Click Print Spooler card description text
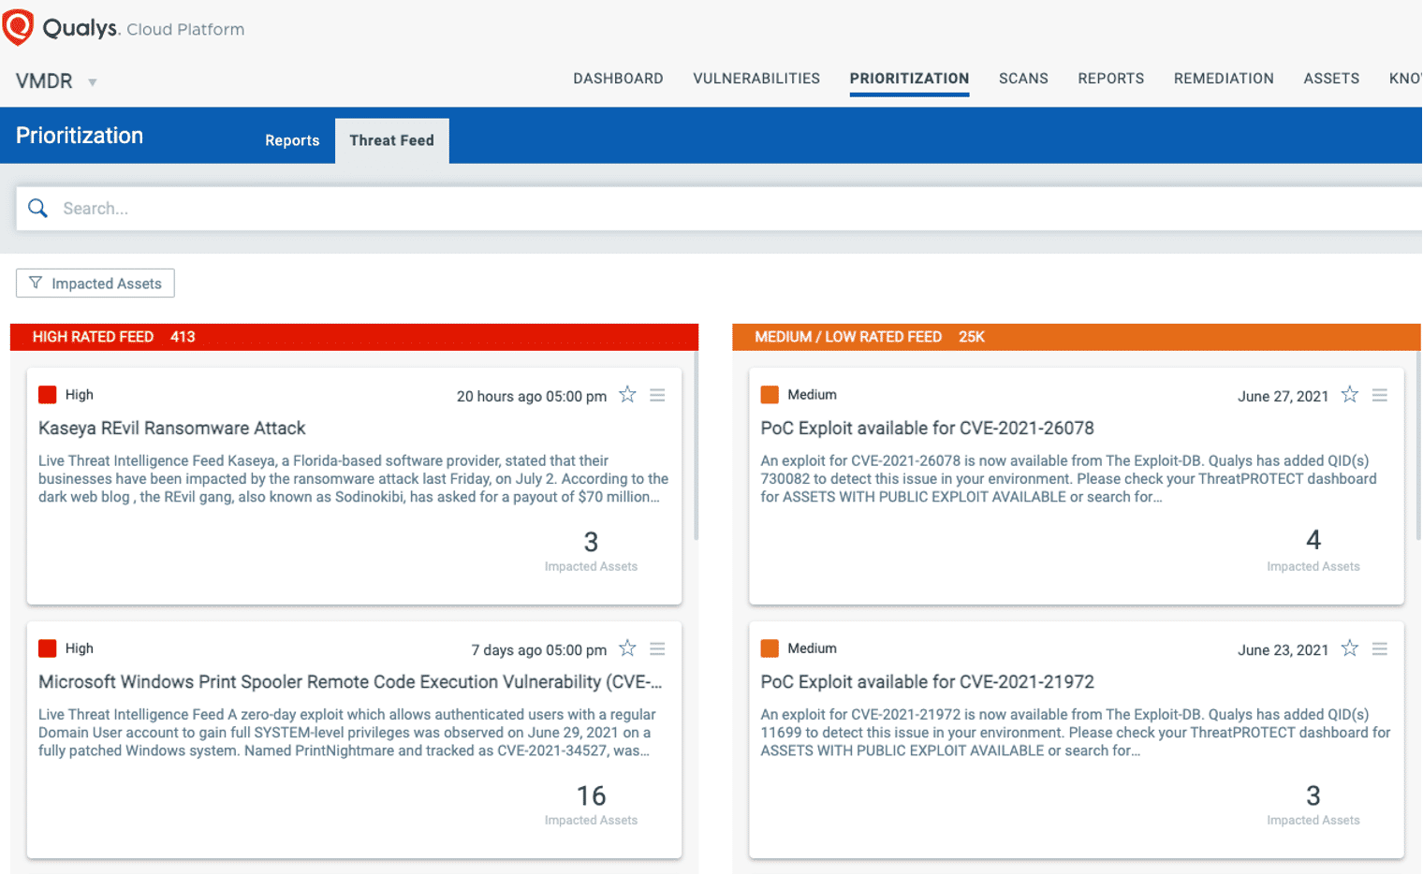The width and height of the screenshot is (1423, 874). (x=346, y=733)
